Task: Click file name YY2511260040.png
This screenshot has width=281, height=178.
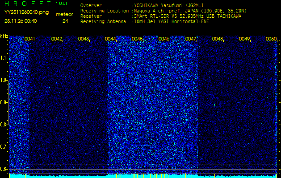Action: click(26, 12)
